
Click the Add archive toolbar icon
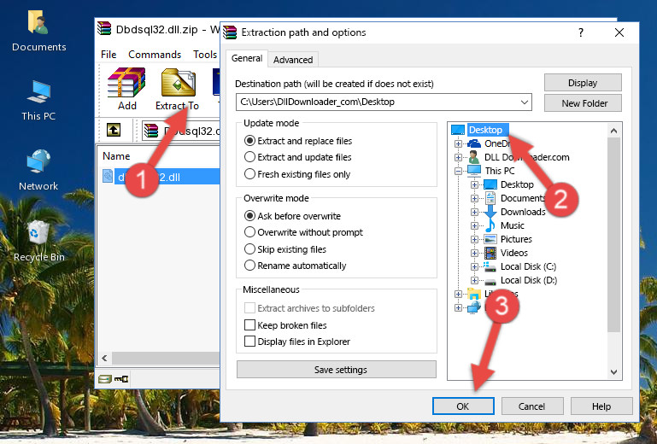(x=126, y=83)
